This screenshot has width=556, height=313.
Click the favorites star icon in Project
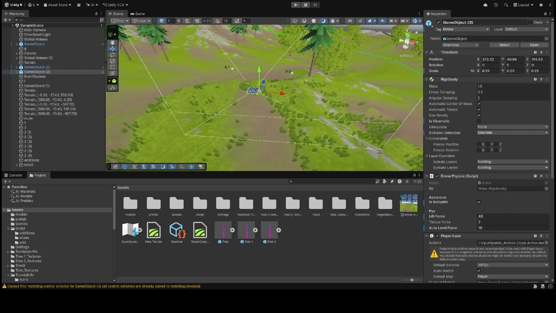tap(407, 181)
